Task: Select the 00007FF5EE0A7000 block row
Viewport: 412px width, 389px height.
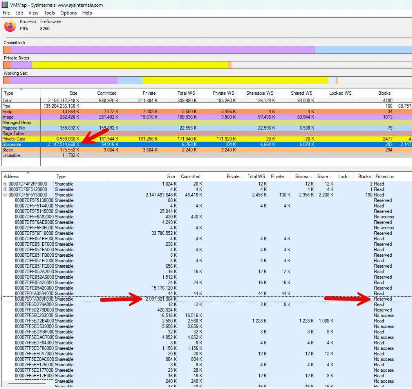Action: 207,354
